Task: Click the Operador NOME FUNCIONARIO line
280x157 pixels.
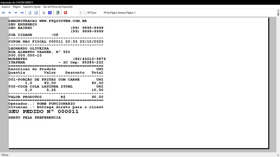Action: pyautogui.click(x=42, y=104)
